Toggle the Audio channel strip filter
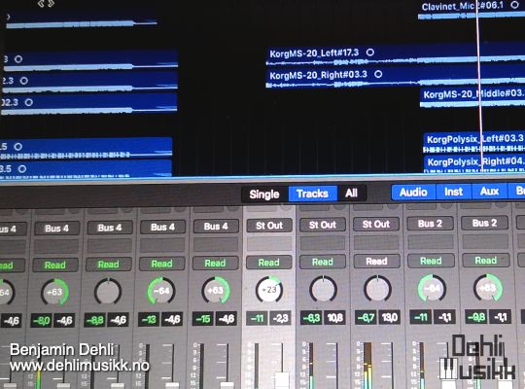525x389 pixels. coord(413,192)
